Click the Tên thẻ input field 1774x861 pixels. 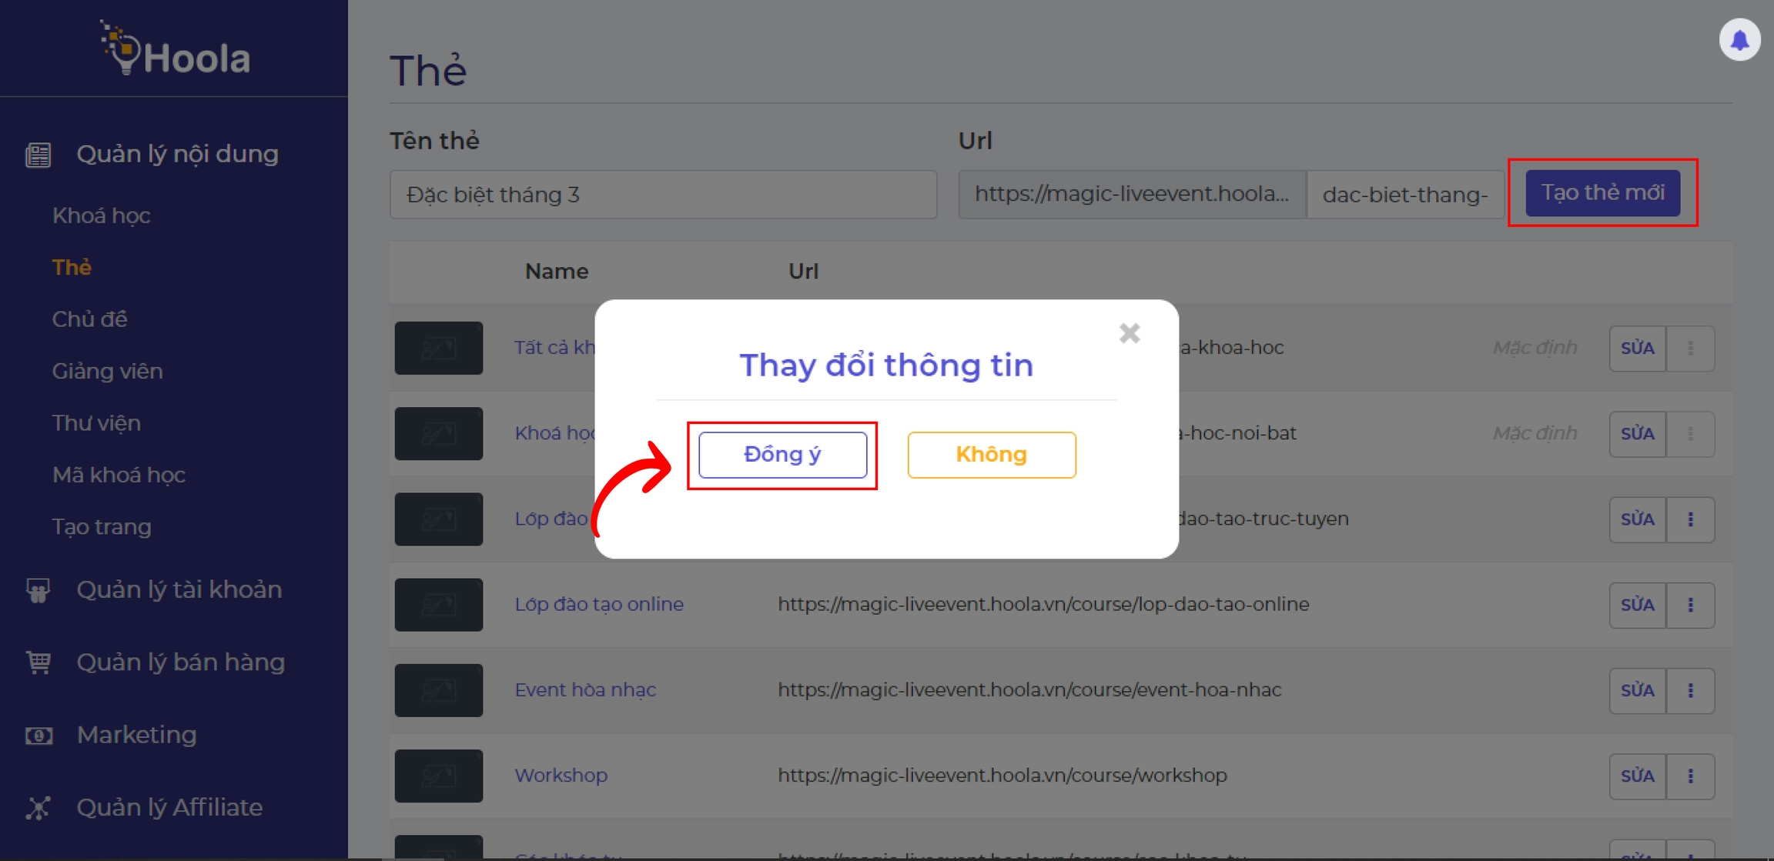(662, 195)
